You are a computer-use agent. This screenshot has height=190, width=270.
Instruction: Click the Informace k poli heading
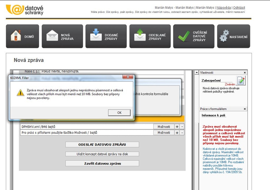pyautogui.click(x=213, y=115)
